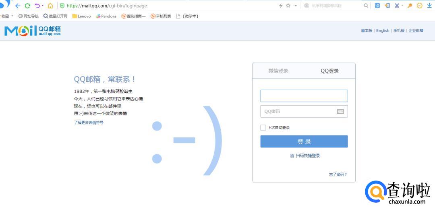Click the mail.qq.com URL in address bar

[x=107, y=6]
